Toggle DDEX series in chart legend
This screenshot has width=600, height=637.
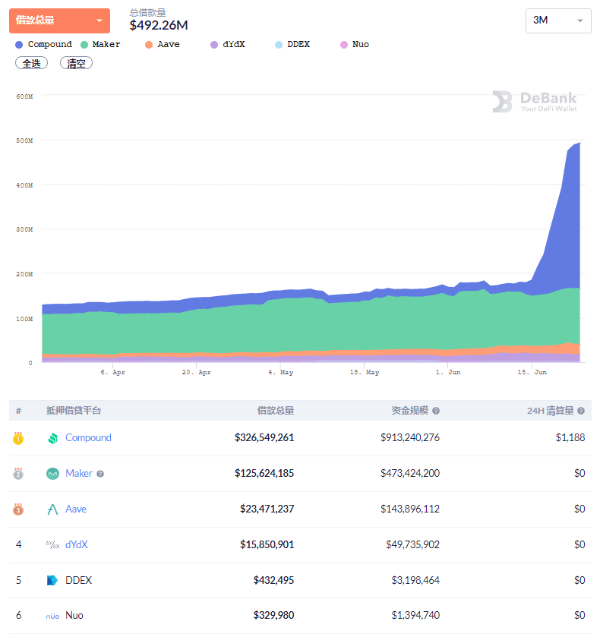[x=292, y=44]
